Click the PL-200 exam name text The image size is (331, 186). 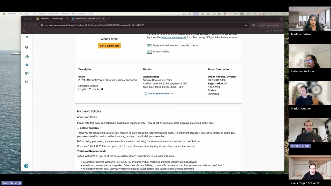(108, 80)
